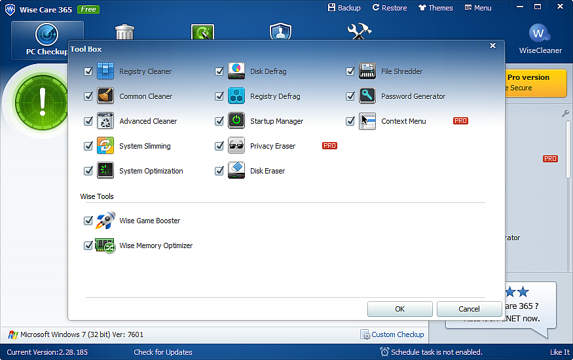Open the Backup menu item
Viewport: 573px width, 360px height.
pyautogui.click(x=344, y=8)
